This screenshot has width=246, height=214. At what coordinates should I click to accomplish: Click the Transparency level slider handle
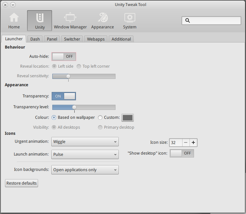[74, 107]
